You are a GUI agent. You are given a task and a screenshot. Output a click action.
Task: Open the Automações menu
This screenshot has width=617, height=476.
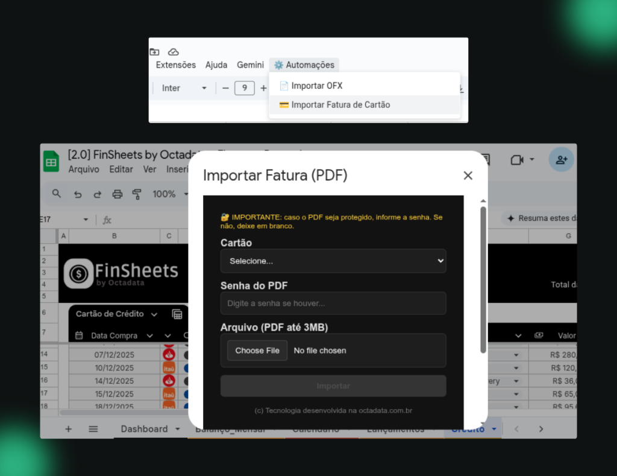304,65
